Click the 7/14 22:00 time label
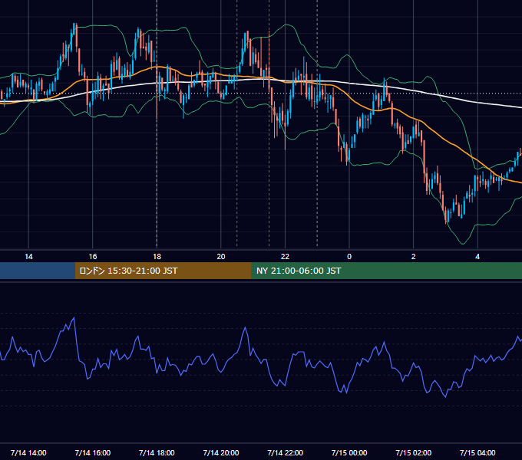The width and height of the screenshot is (522, 460). (x=286, y=453)
